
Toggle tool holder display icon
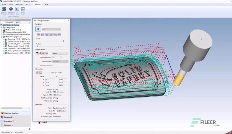click(40, 53)
